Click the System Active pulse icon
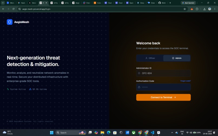 [8, 89]
